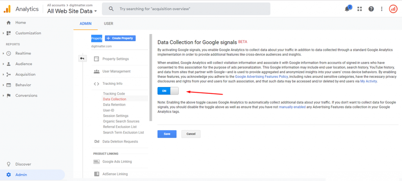This screenshot has height=181, width=402.
Task: Open the manually enabled link
Action: [x=292, y=107]
